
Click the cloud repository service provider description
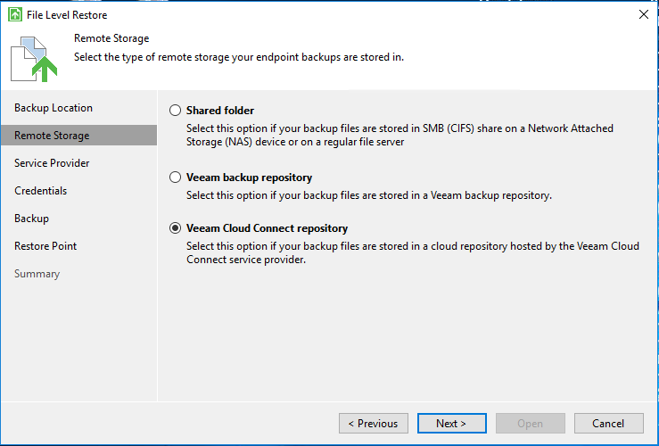[x=413, y=252]
